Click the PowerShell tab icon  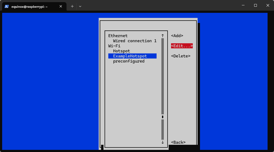(7, 7)
